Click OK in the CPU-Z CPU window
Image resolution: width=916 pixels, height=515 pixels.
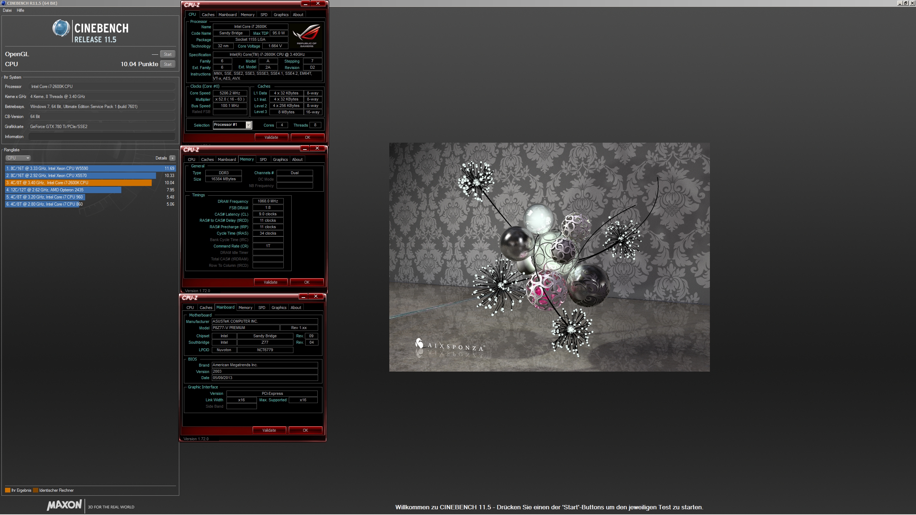[x=307, y=137]
